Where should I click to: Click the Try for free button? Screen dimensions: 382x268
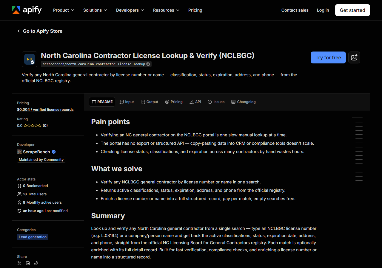[x=328, y=57]
